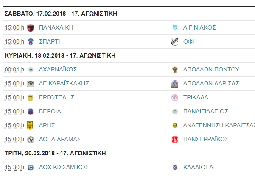
Task: Click the ΠΑΝΑΧΑΪΚΗ team crest icon
Action: pos(31,28)
